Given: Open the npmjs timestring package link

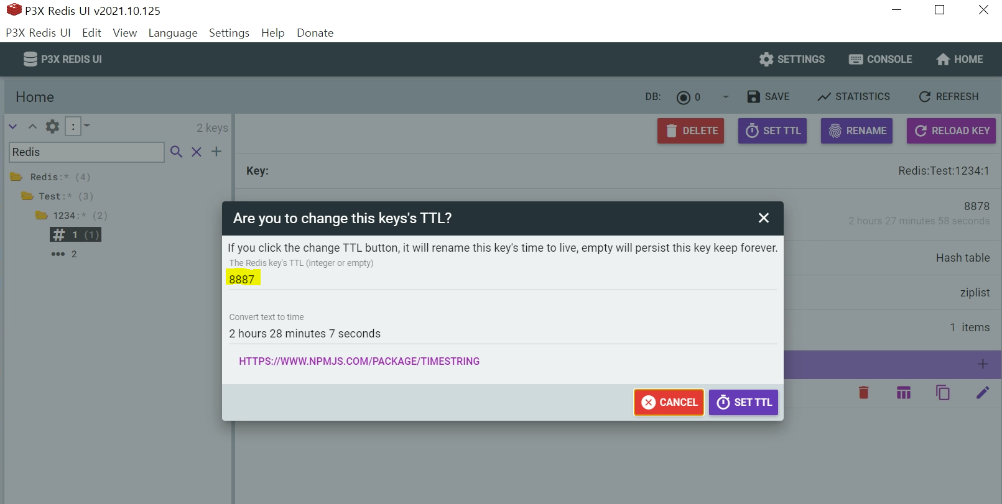Looking at the screenshot, I should [x=360, y=362].
